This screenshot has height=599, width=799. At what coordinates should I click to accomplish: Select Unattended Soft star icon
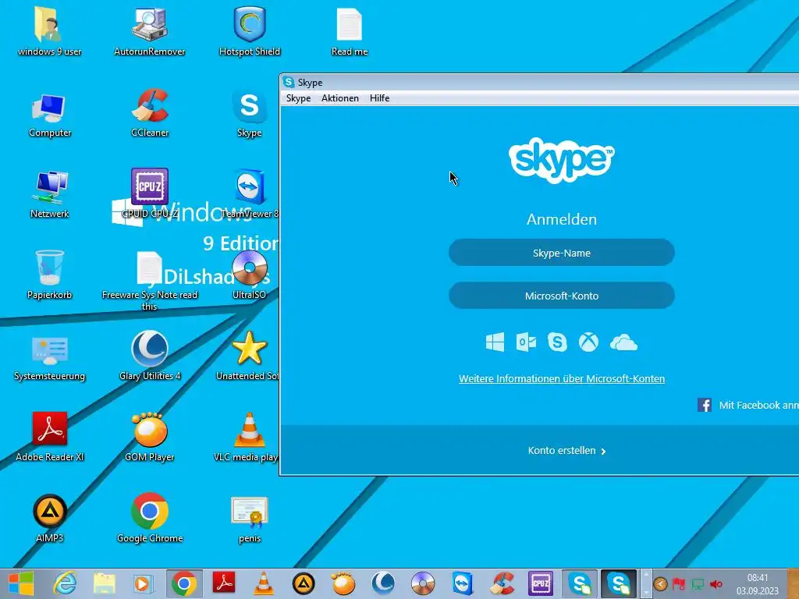click(x=249, y=356)
